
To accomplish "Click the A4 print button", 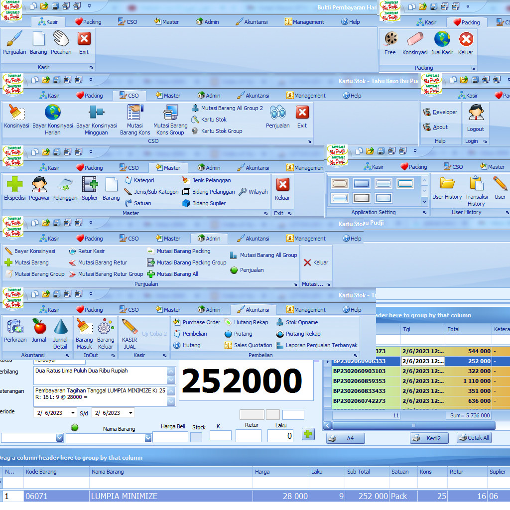I will [346, 438].
